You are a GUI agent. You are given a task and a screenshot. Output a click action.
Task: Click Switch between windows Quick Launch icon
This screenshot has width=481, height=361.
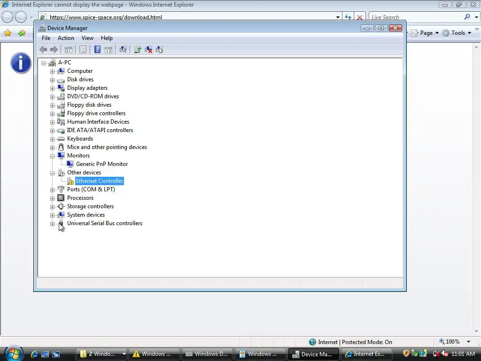point(56,354)
